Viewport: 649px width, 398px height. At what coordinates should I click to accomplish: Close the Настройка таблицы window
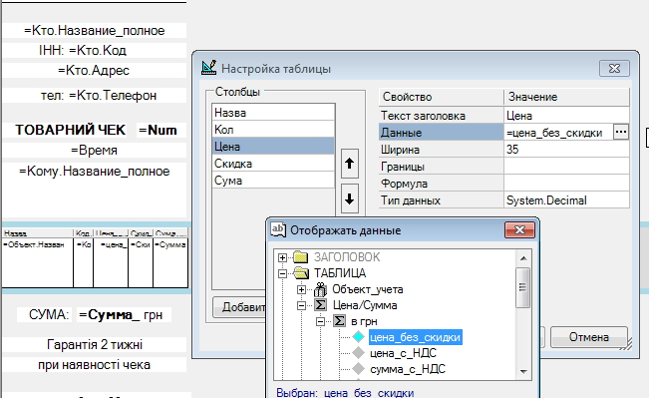pos(614,69)
